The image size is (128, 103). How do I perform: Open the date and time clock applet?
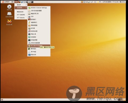(x=110, y=2)
